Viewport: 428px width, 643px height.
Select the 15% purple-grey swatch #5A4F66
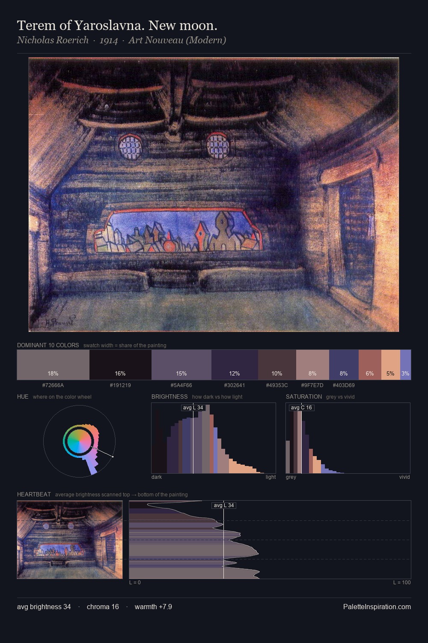(181, 365)
